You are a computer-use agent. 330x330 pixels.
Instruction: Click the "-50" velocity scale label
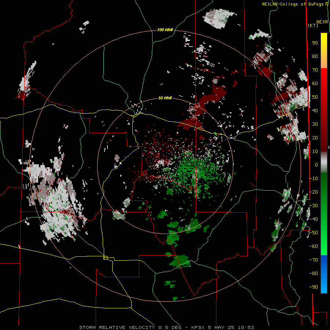pos(313,232)
